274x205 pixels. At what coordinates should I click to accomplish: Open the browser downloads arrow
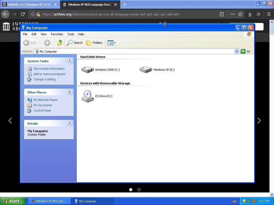pos(250,14)
